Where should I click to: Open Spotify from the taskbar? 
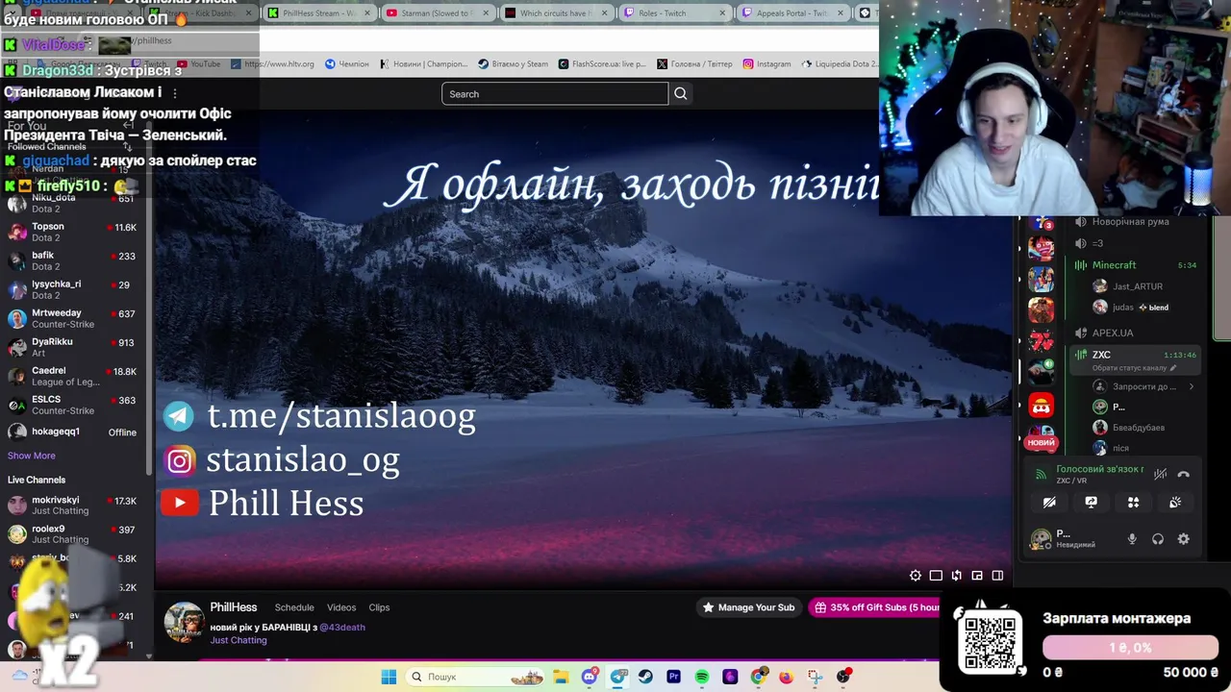(702, 677)
